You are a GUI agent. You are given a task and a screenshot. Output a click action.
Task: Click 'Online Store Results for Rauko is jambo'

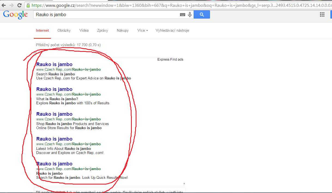(x=69, y=128)
